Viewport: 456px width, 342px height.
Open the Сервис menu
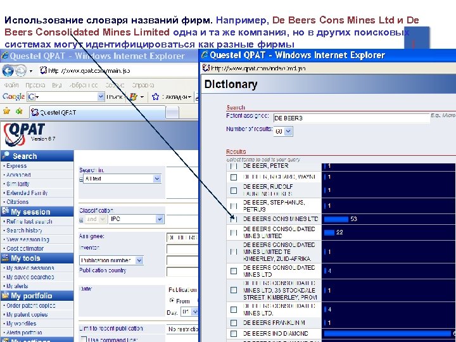tap(115, 85)
